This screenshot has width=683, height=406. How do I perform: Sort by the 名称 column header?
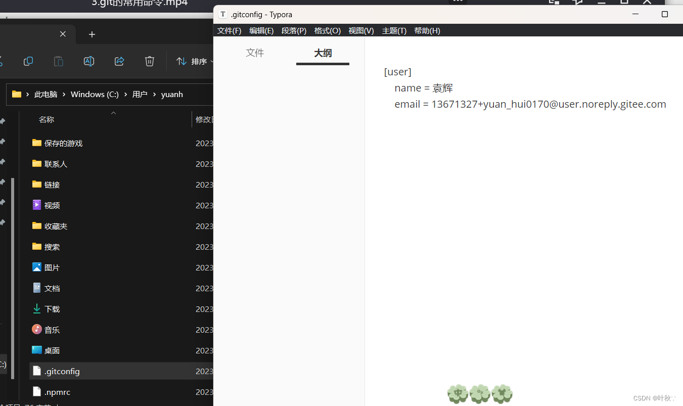(47, 119)
